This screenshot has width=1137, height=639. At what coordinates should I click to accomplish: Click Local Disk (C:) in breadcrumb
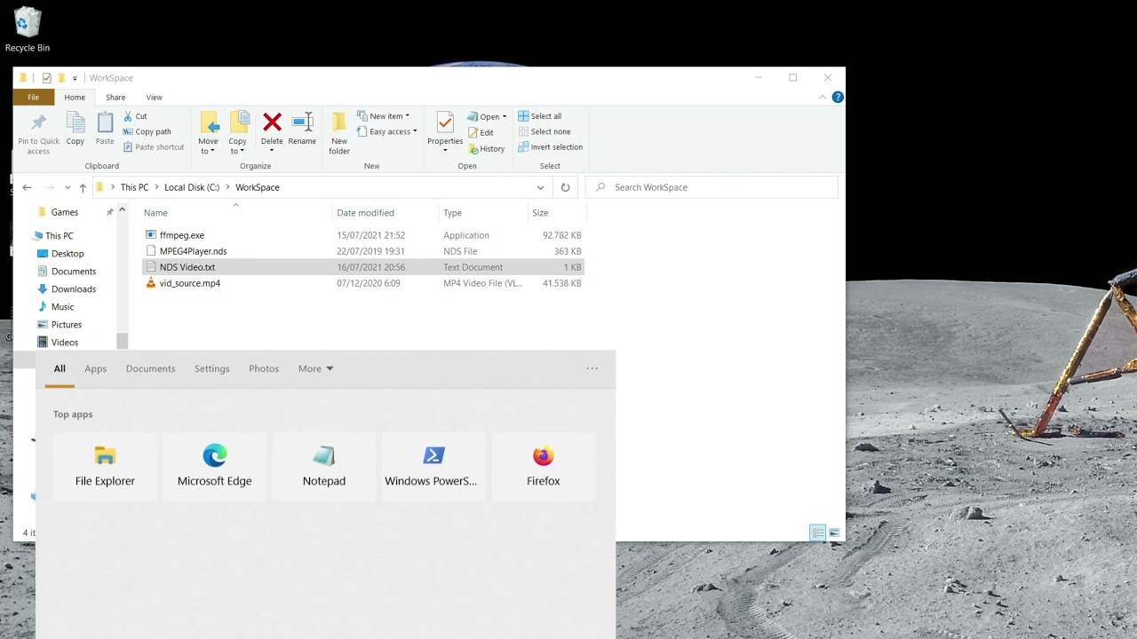[192, 187]
